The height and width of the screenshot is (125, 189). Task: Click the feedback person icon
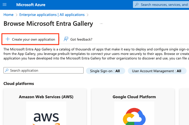(66, 39)
